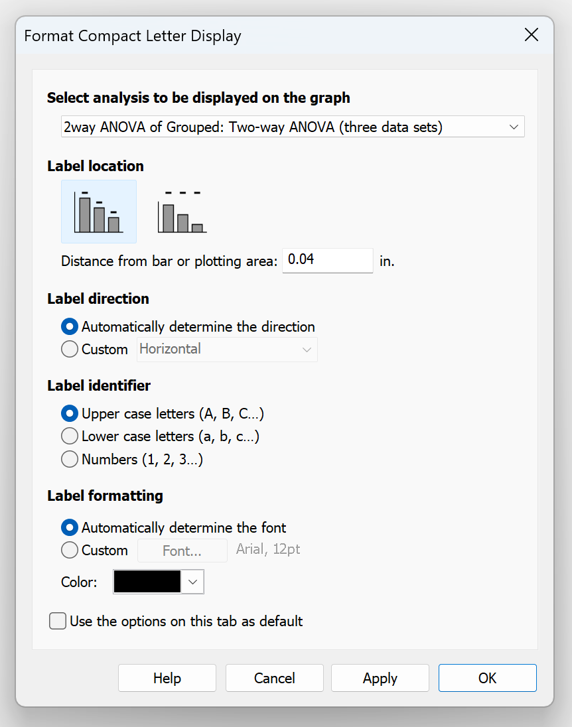Cancel the dialog changes

click(x=274, y=678)
